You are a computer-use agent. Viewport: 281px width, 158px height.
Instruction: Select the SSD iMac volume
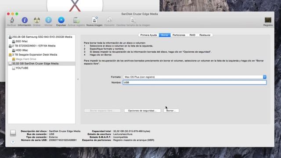(41, 41)
